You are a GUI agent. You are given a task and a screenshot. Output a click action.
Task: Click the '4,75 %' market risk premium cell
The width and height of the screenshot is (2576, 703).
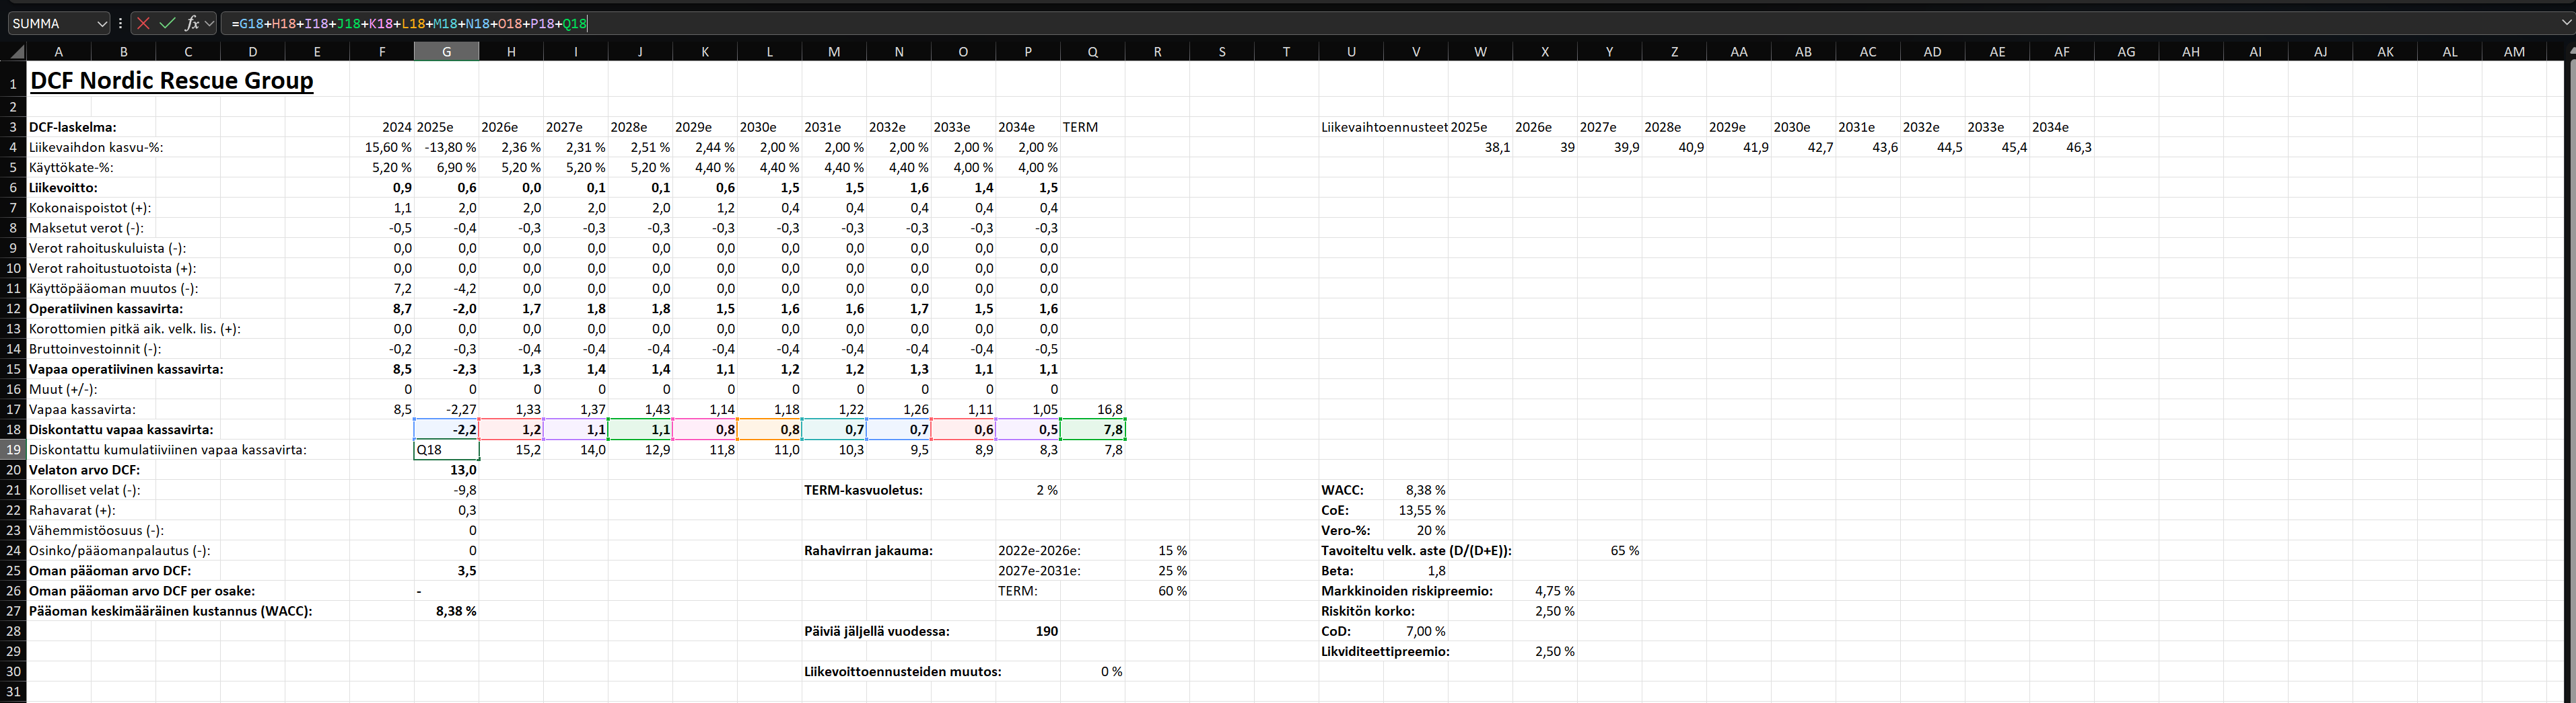tap(1545, 591)
